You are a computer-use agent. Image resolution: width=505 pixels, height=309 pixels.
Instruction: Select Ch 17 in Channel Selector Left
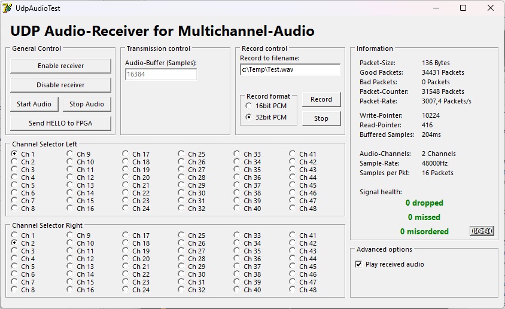coord(126,154)
